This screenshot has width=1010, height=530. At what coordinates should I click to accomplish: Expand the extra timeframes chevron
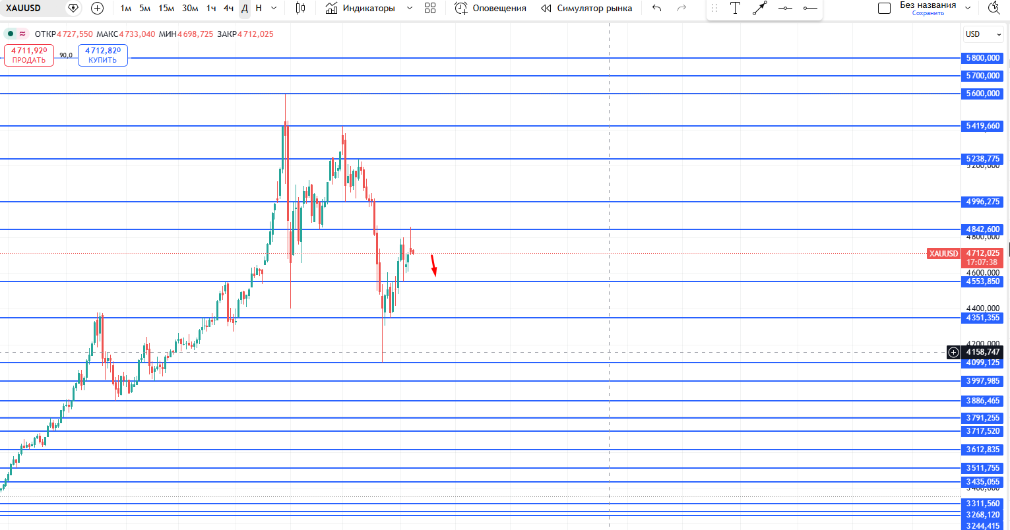(273, 8)
